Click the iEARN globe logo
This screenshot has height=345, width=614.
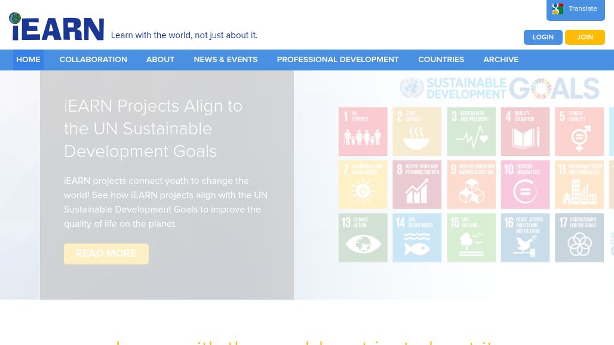point(15,18)
